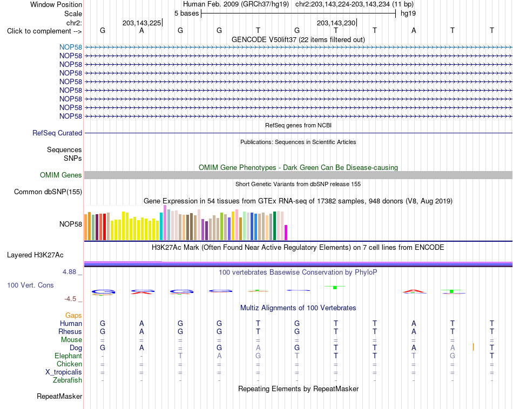Click the H3K27Ac Mark ENCODE track title
Screen dimensions: 513x409
298,248
